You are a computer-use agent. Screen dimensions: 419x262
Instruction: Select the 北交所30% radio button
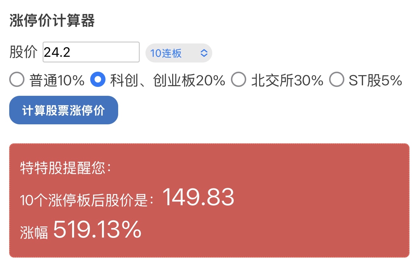tap(239, 80)
